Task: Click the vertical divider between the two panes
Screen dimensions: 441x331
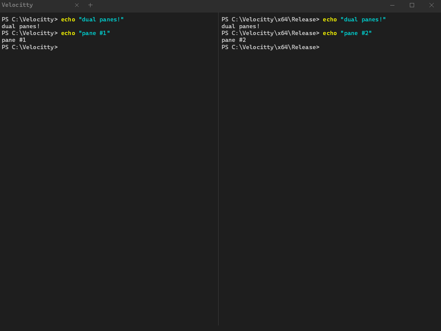Action: click(218, 171)
